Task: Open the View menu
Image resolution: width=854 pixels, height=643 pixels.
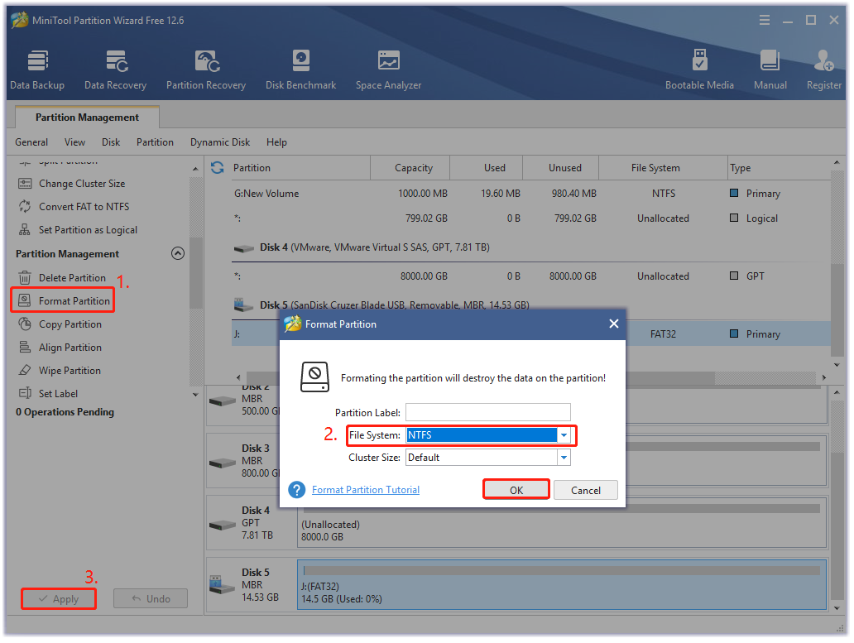Action: 74,142
